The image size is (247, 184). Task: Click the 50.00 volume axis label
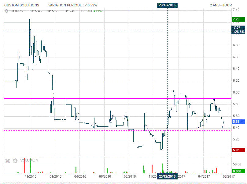point(237,165)
